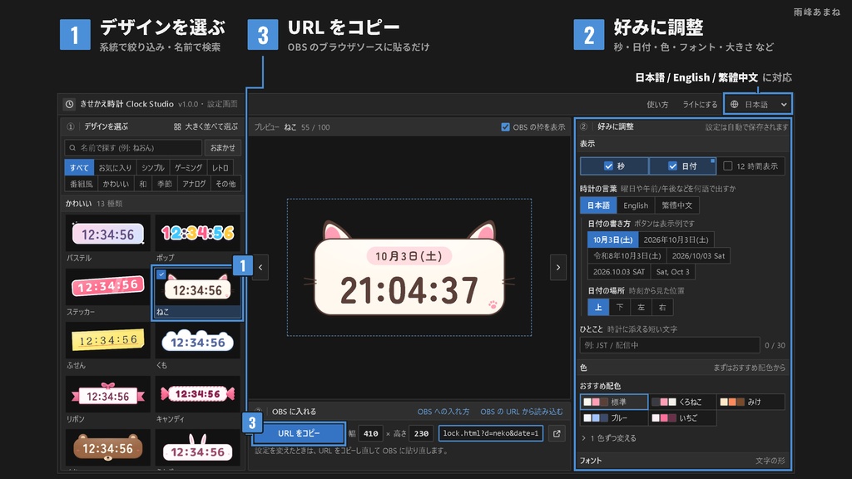Viewport: 852px width, 479px height.
Task: Select the ステッカー clock design
Action: point(107,292)
